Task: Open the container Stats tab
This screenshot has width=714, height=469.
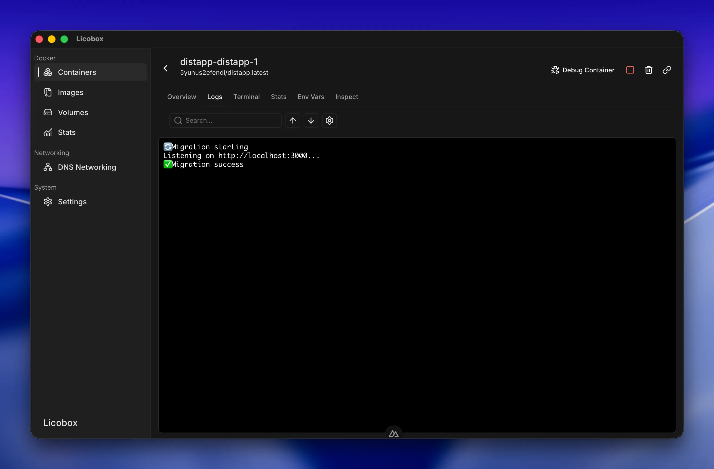Action: 278,97
